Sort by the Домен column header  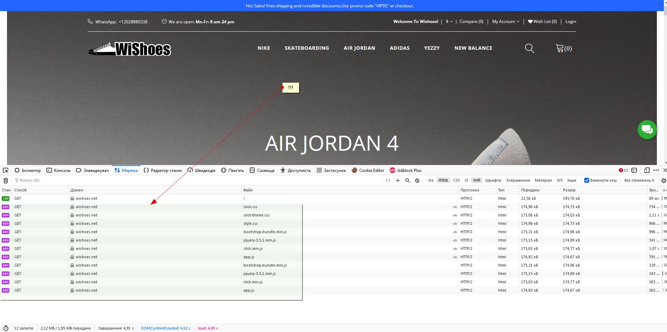click(x=155, y=190)
